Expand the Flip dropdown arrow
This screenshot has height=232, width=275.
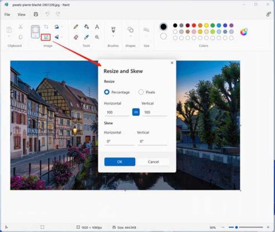(x=62, y=37)
